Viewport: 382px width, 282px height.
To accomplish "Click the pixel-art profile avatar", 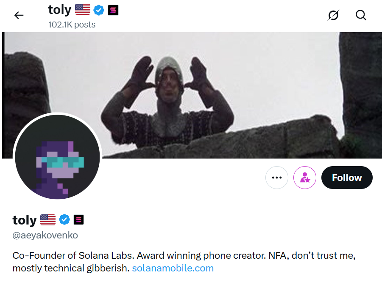I will click(x=58, y=157).
